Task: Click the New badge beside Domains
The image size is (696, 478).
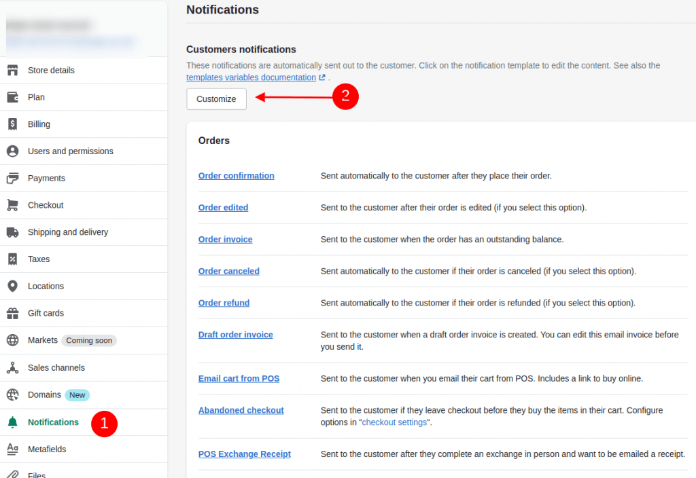Action: tap(77, 395)
